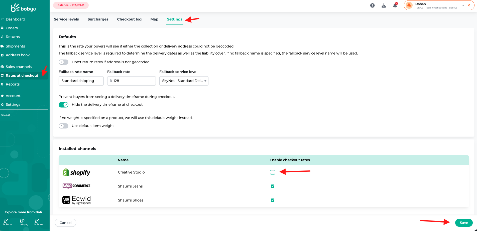The height and width of the screenshot is (231, 477).
Task: Open the Checkout log tab
Action: (x=129, y=19)
